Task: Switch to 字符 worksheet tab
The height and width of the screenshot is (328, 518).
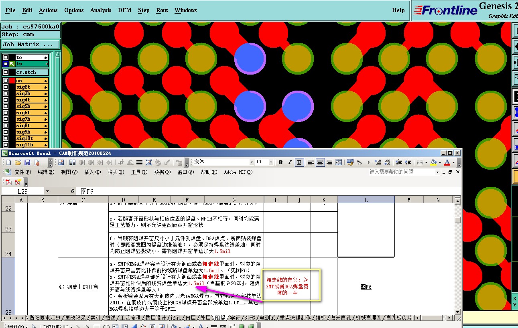Action: point(235,318)
